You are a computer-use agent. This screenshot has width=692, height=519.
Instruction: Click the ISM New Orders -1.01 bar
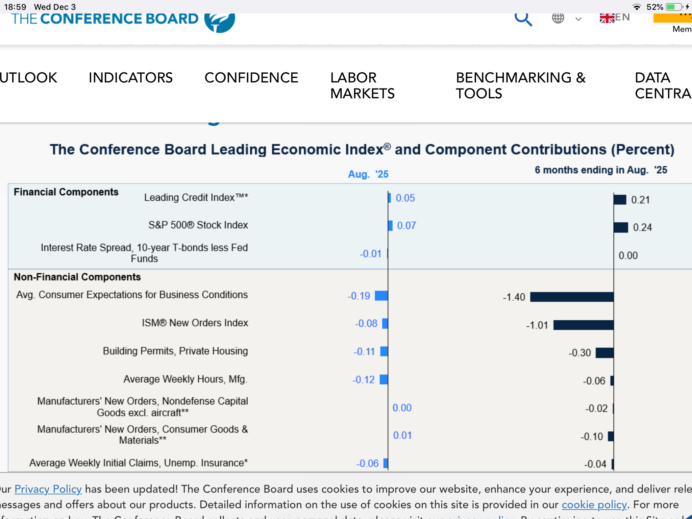click(583, 325)
